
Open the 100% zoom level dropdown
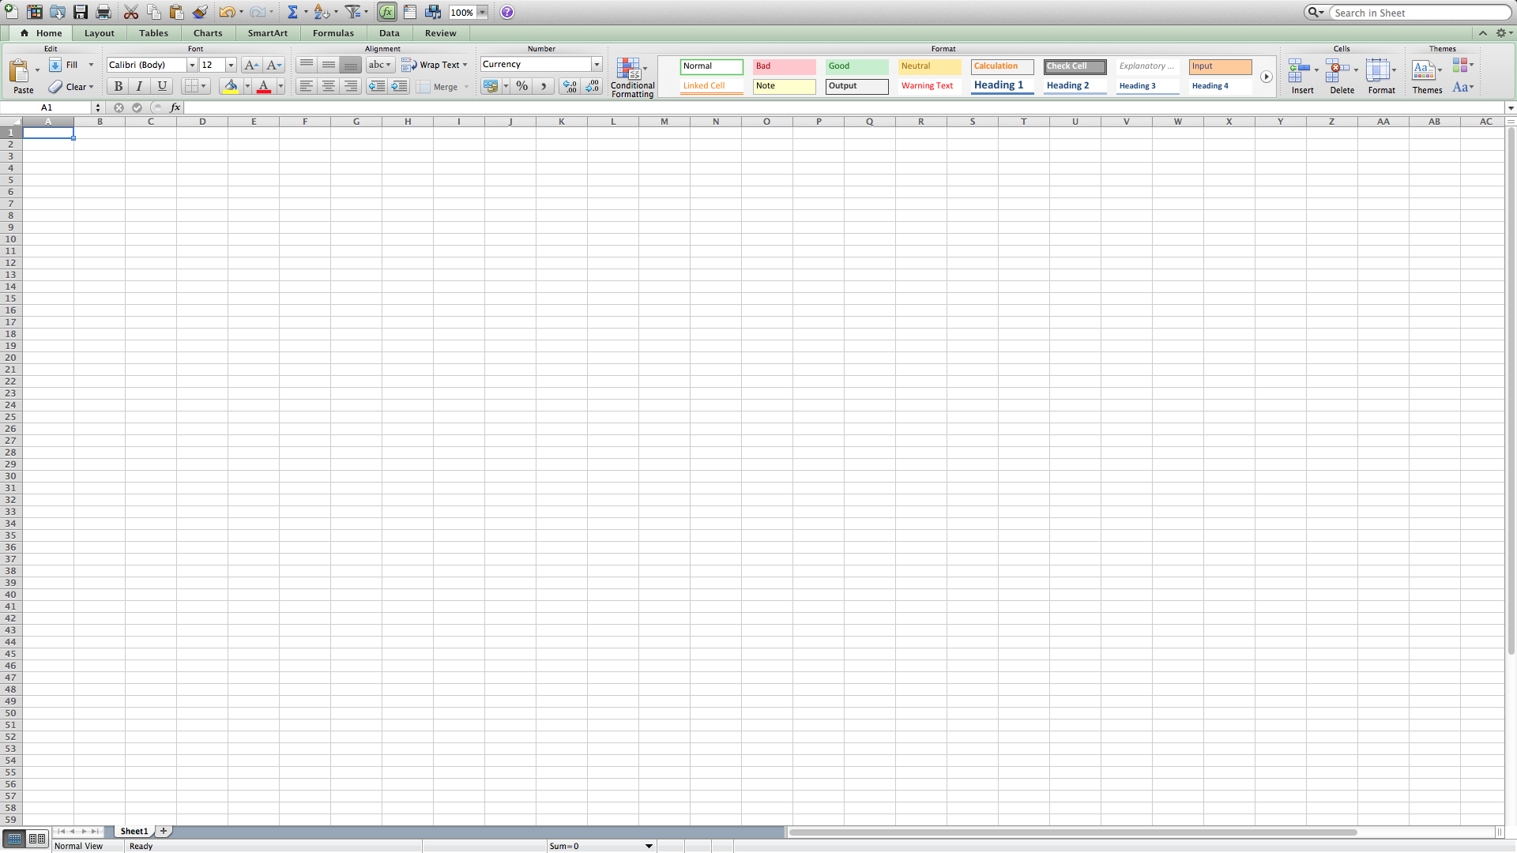pos(482,13)
